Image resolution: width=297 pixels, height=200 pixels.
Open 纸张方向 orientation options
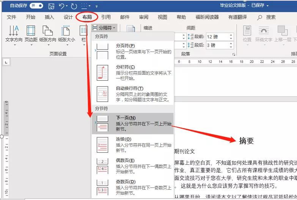[47, 35]
